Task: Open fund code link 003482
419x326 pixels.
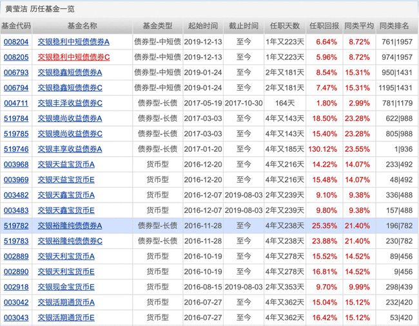Action: point(16,195)
